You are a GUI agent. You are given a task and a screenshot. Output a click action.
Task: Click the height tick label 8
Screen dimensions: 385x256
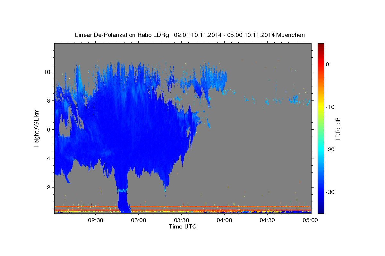pyautogui.click(x=48, y=100)
